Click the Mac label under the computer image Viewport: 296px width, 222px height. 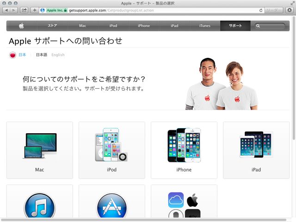click(x=40, y=170)
